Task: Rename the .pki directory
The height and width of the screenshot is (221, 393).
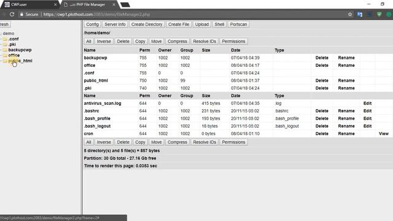Action: 346,88
